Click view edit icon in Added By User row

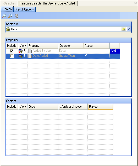(21, 51)
